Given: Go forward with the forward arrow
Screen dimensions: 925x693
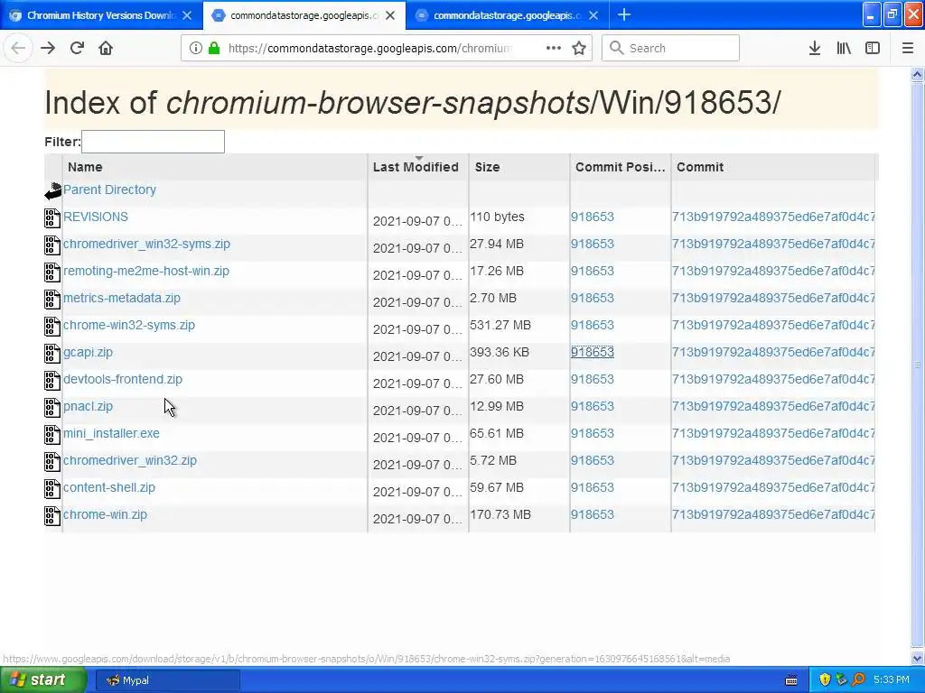Looking at the screenshot, I should click(48, 48).
